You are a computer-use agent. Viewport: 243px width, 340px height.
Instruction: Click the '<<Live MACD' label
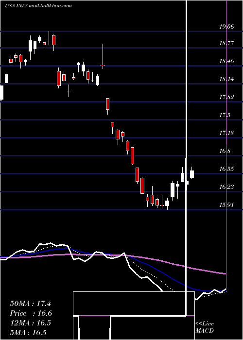205,327
